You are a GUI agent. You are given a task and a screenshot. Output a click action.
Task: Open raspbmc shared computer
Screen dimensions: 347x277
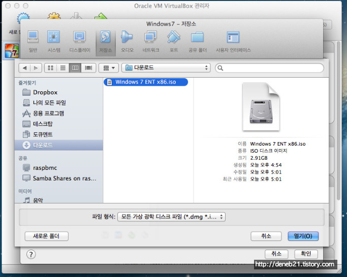58,168
